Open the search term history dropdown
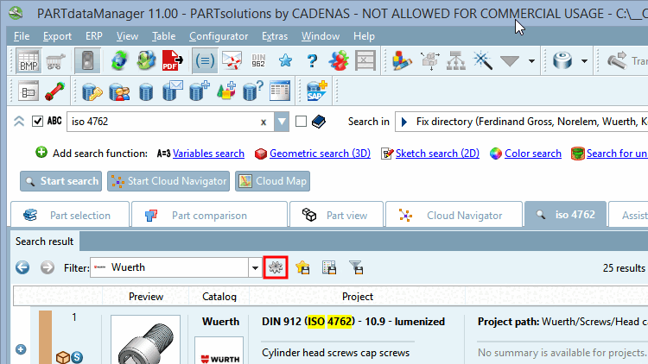This screenshot has height=364, width=648. click(x=282, y=122)
